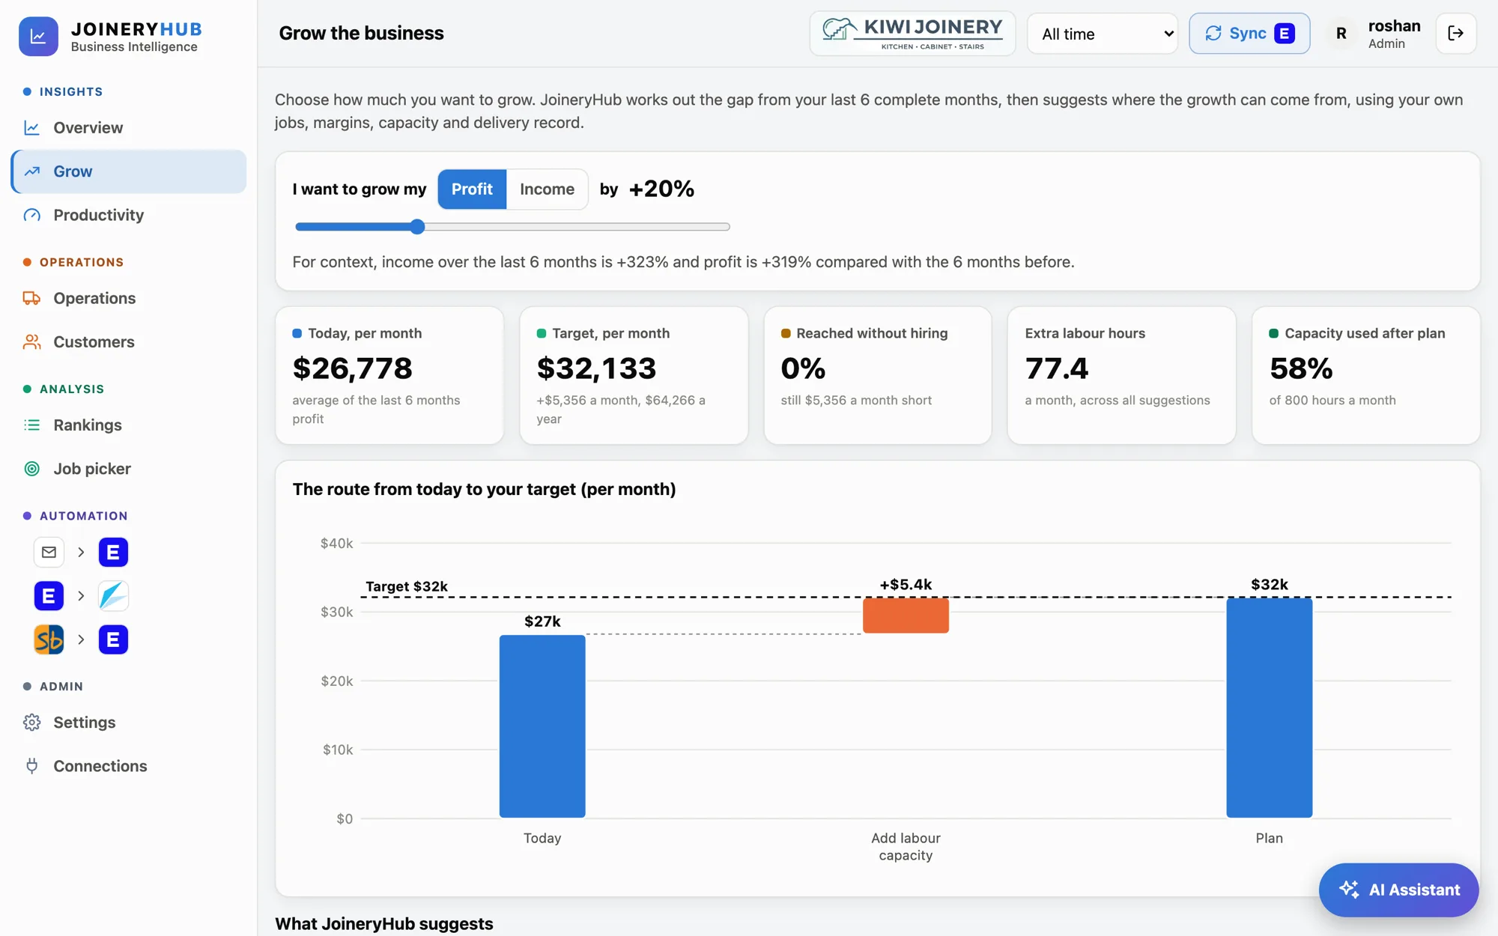Click the Job picker target icon
1498x936 pixels.
(31, 469)
